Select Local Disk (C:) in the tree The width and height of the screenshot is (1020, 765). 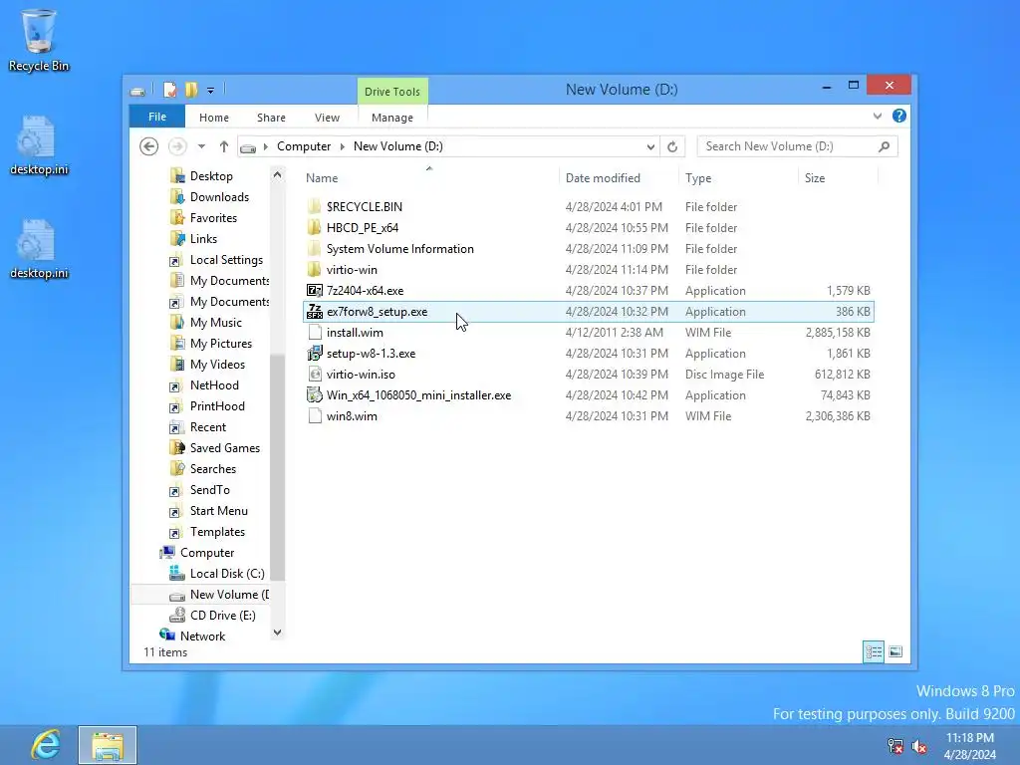(227, 574)
